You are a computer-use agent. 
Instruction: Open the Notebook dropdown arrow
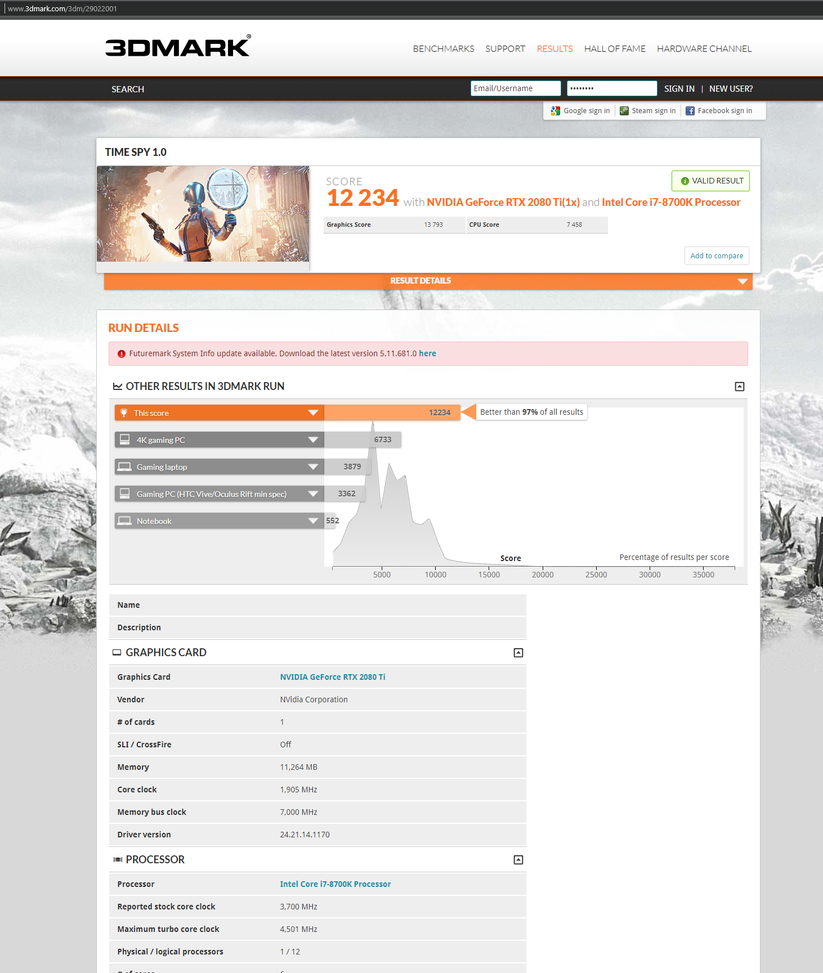click(313, 521)
